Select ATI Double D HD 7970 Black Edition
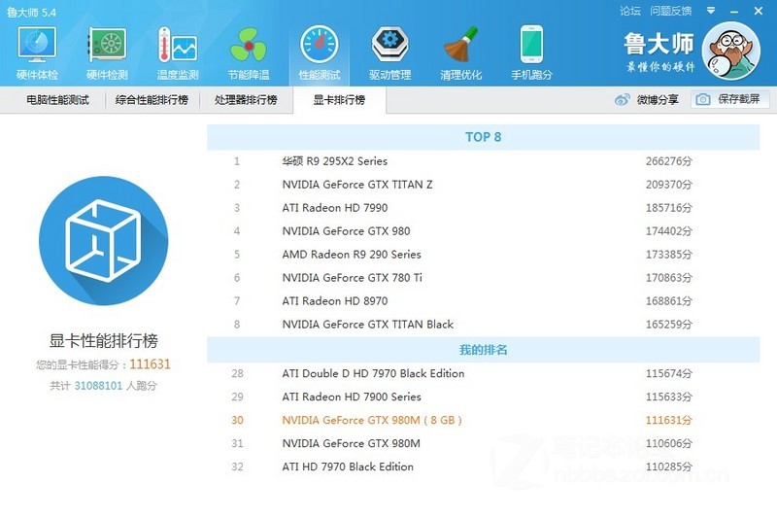This screenshot has width=777, height=518. pos(483,373)
